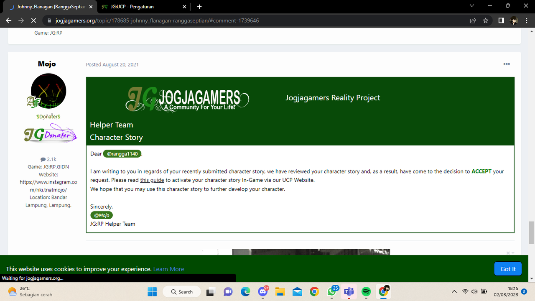Click the 'JG:RP Helper Team' signature line

pos(113,224)
